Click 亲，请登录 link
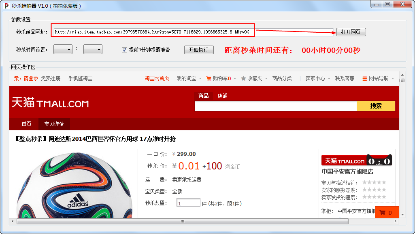 [x=26, y=78]
